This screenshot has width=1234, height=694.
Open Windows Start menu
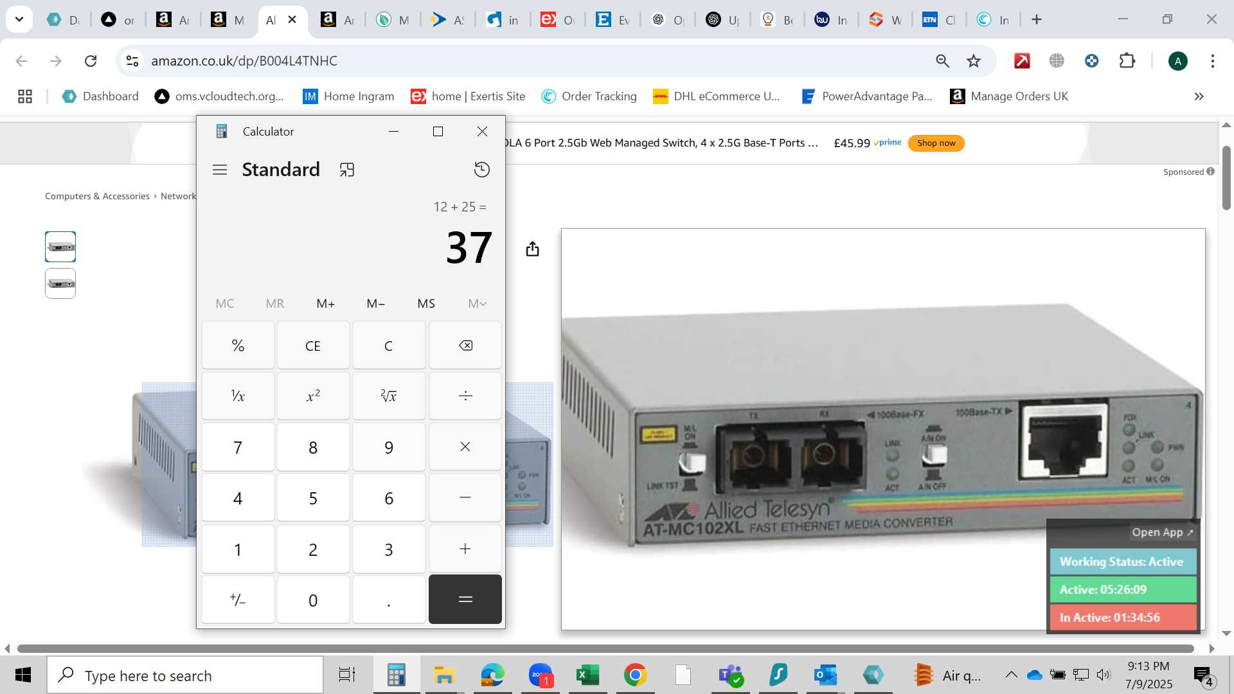tap(23, 675)
